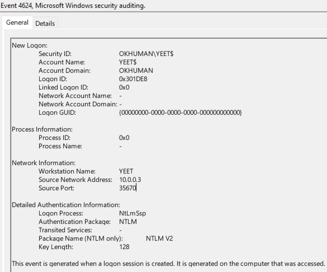Screen dimensions: 327x272
Task: Click the Package Name value NTLM V2
Action: point(159,238)
